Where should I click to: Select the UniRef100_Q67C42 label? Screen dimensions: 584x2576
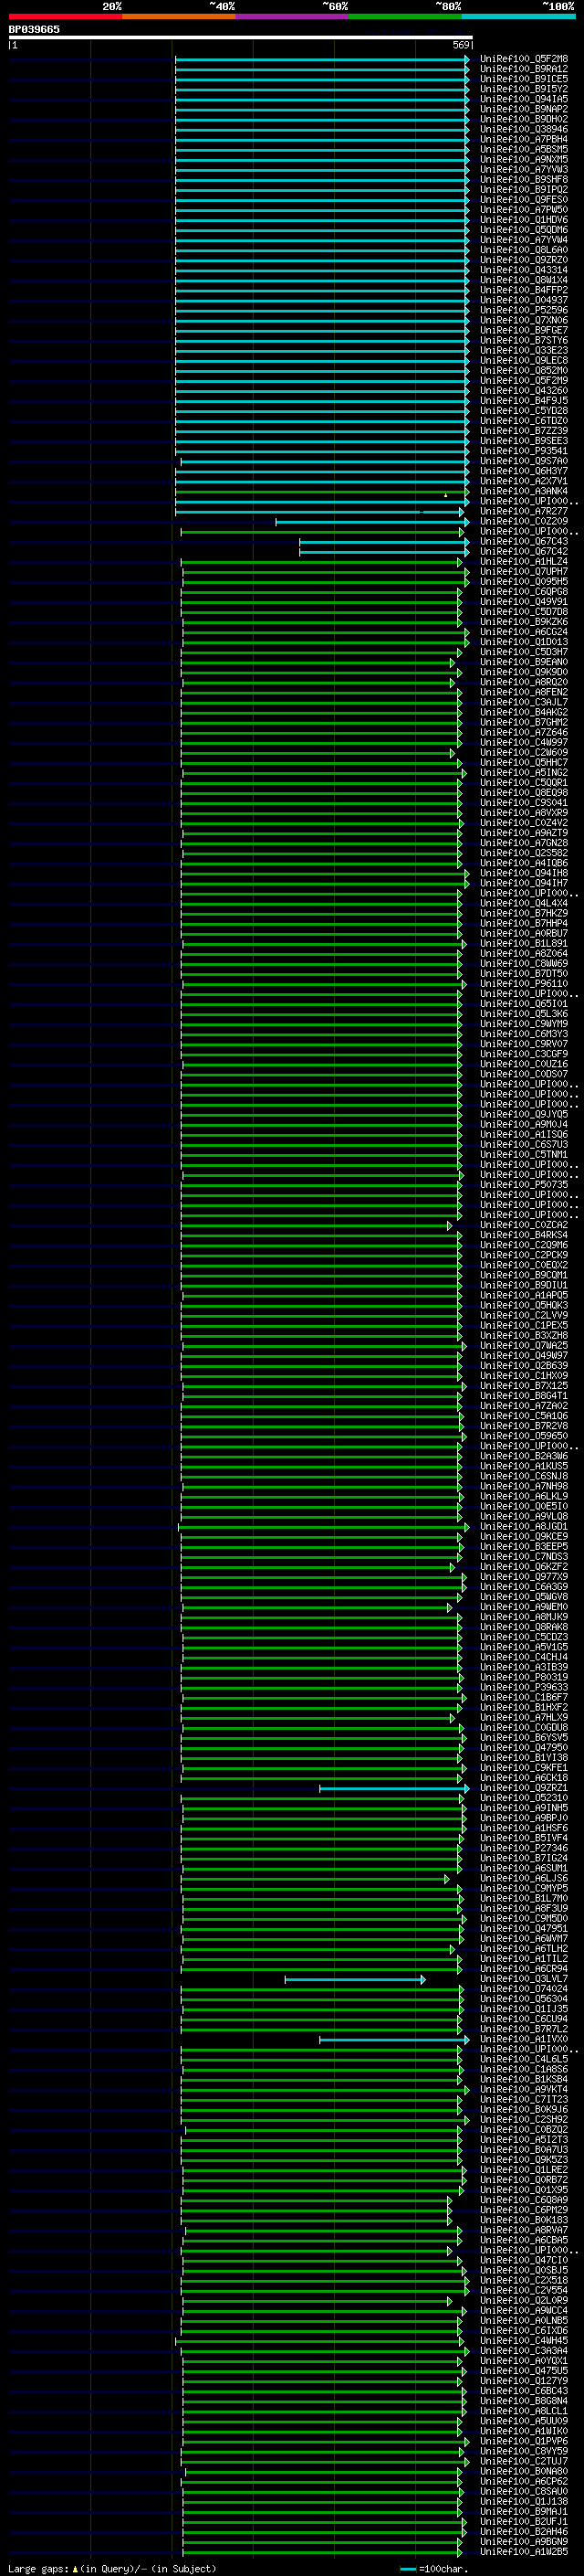524,551
